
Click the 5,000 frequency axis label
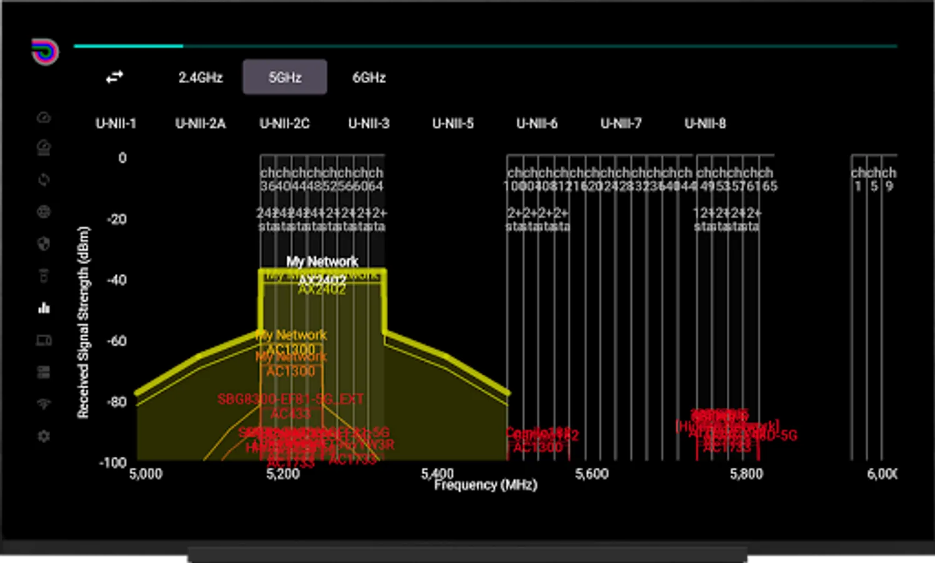coord(146,474)
